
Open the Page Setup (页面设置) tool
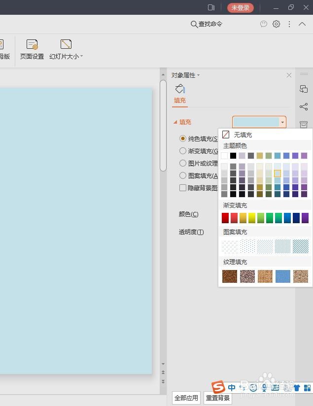pos(32,49)
